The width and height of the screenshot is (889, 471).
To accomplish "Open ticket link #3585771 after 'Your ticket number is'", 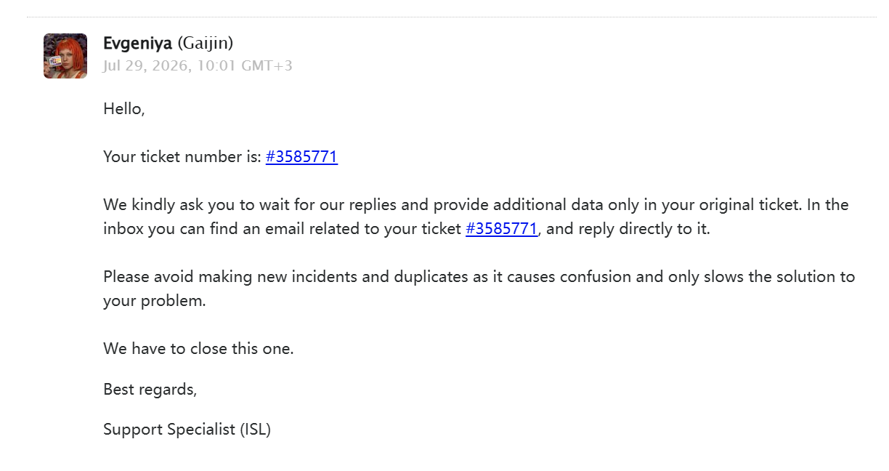I will (301, 157).
